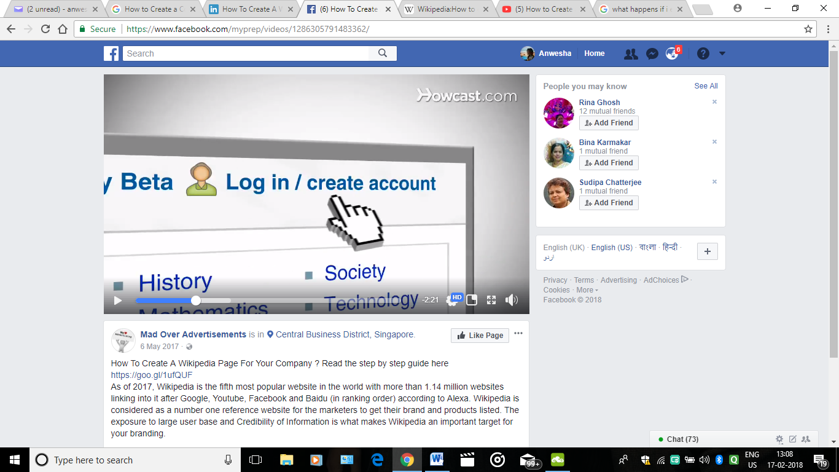The height and width of the screenshot is (472, 839).
Task: Click See All people you may know
Action: 706,86
